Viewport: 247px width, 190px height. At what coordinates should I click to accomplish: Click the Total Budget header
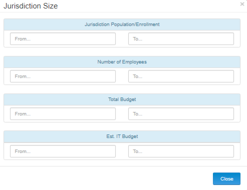pyautogui.click(x=122, y=99)
